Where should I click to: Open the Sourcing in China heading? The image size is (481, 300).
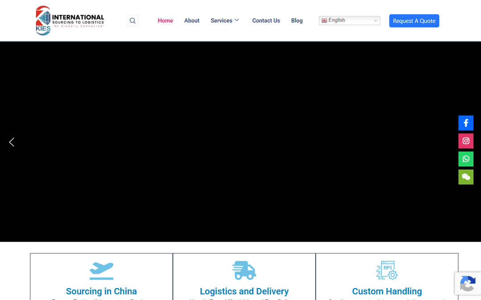pyautogui.click(x=101, y=291)
